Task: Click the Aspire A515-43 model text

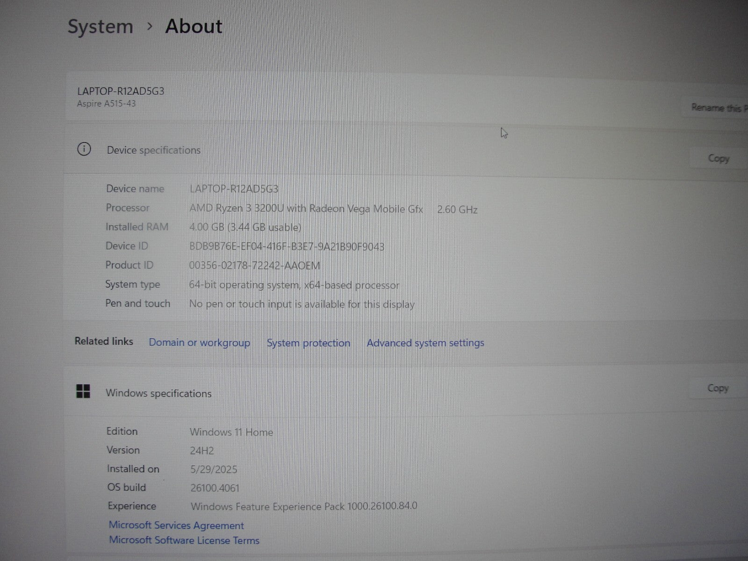Action: click(107, 103)
